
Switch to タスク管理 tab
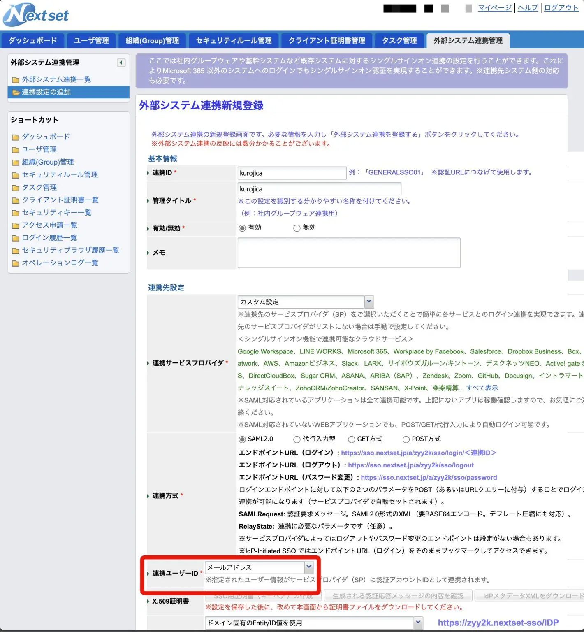pyautogui.click(x=399, y=41)
